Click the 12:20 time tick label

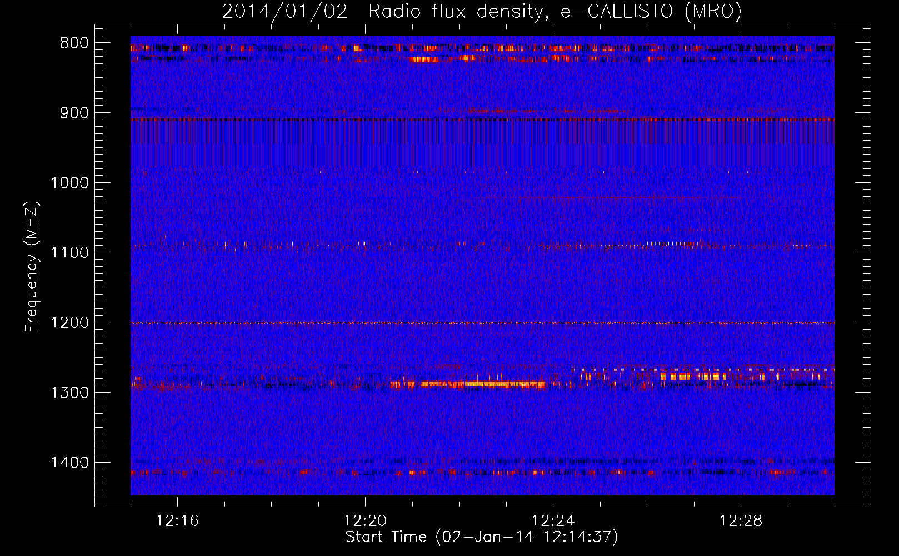pyautogui.click(x=365, y=521)
